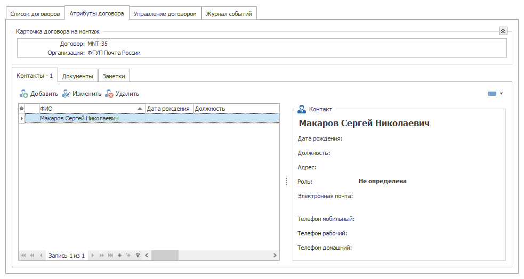The width and height of the screenshot is (524, 279).
Task: Select the Макаров Сергей Николаевич row
Action: pyautogui.click(x=152, y=118)
